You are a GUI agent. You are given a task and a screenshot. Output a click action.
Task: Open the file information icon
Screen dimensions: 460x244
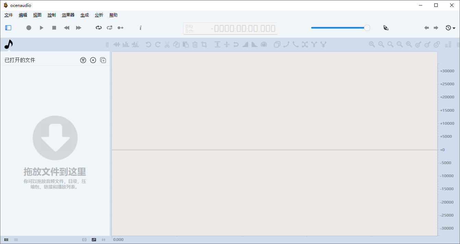pos(140,28)
